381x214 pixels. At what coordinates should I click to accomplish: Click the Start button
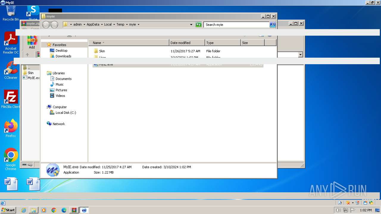point(8,210)
